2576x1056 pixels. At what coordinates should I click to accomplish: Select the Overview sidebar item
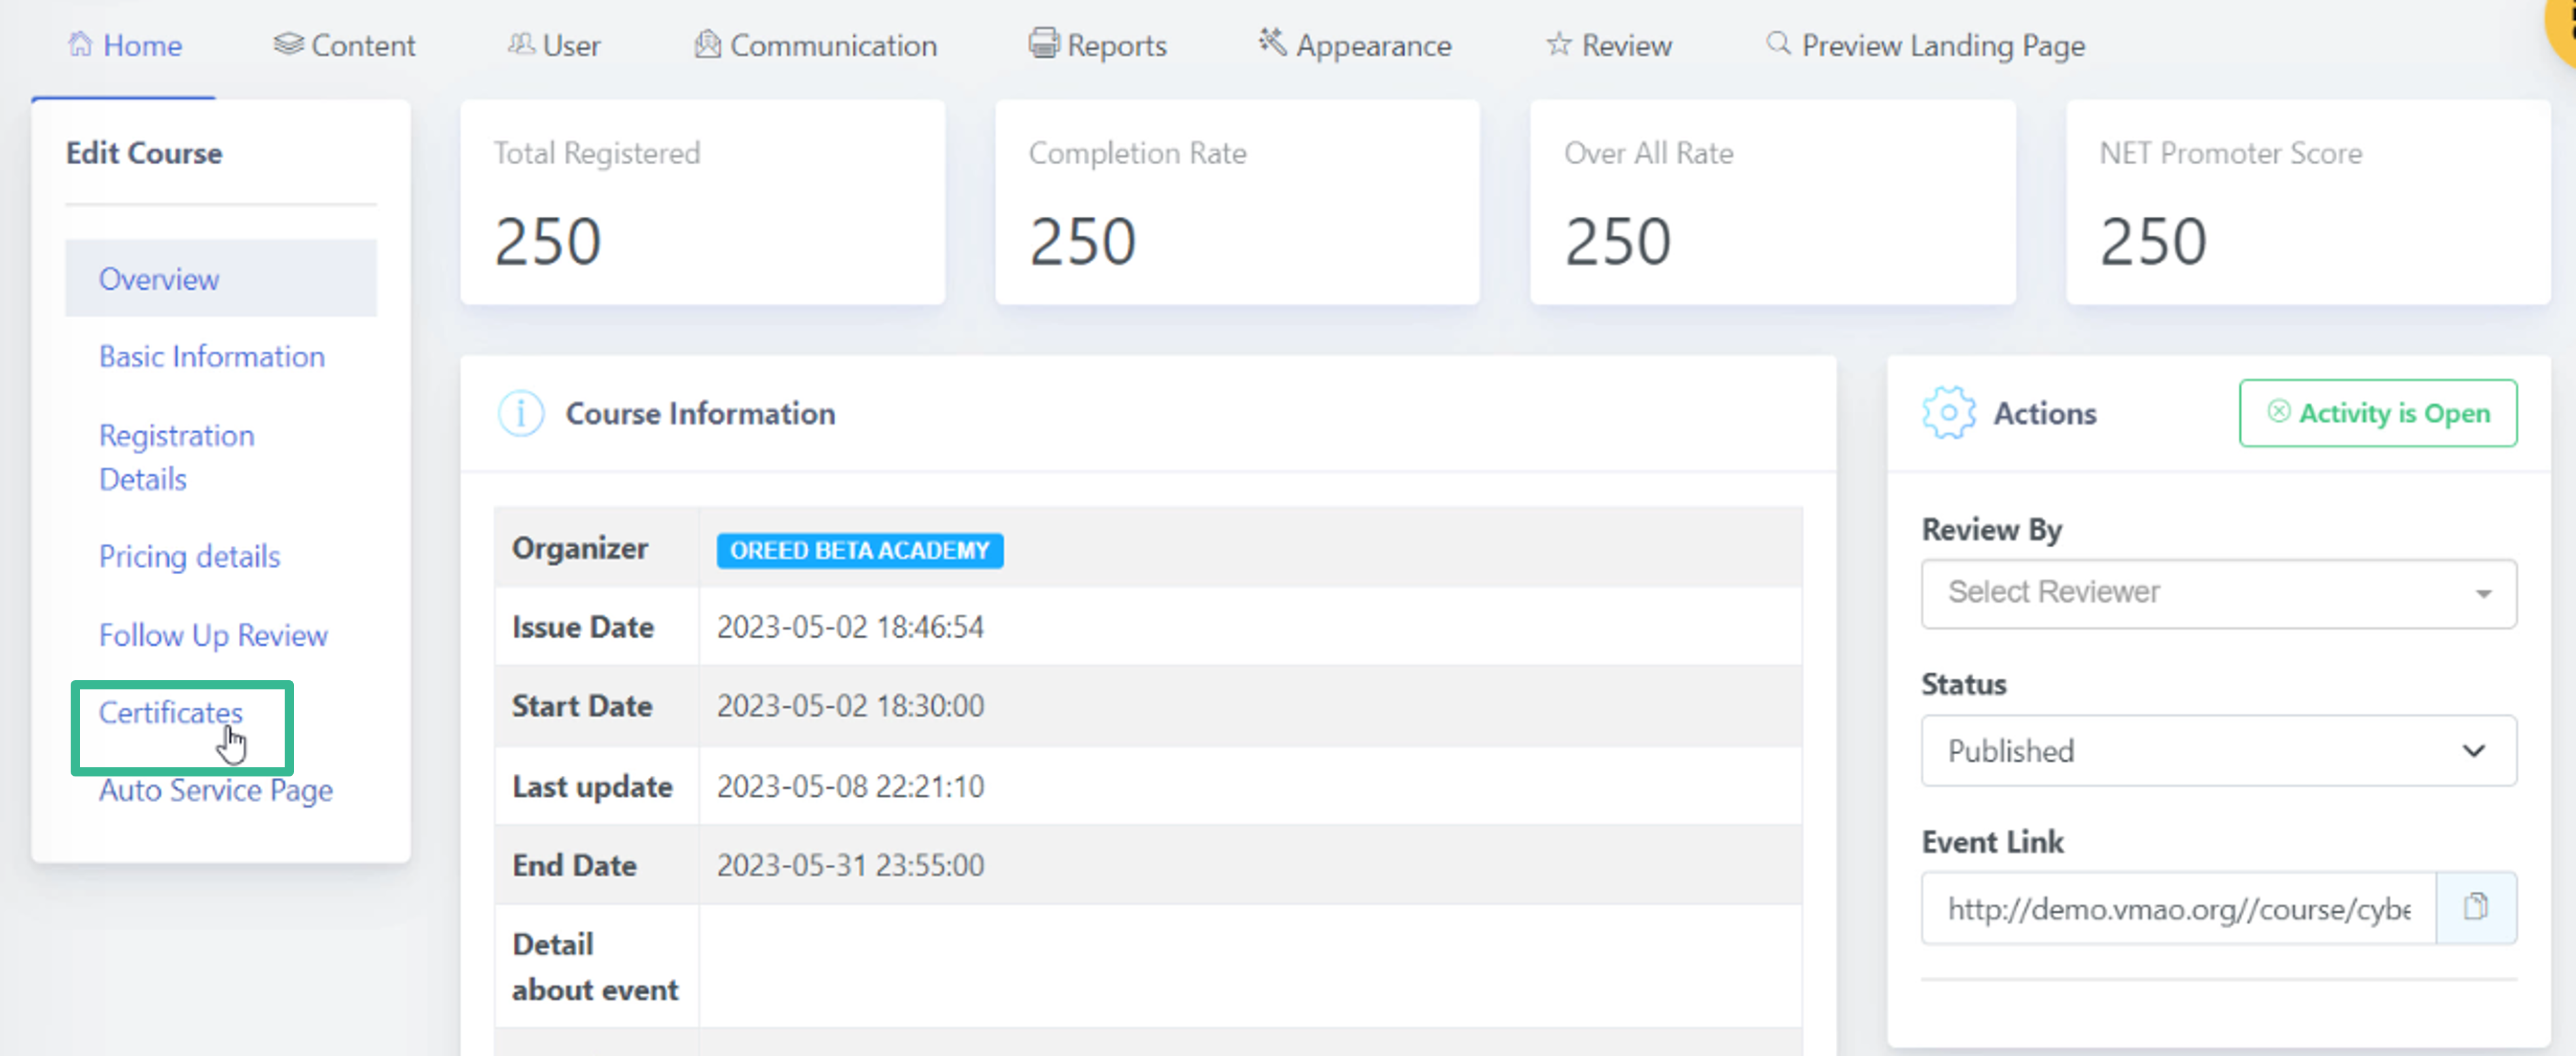pyautogui.click(x=221, y=278)
